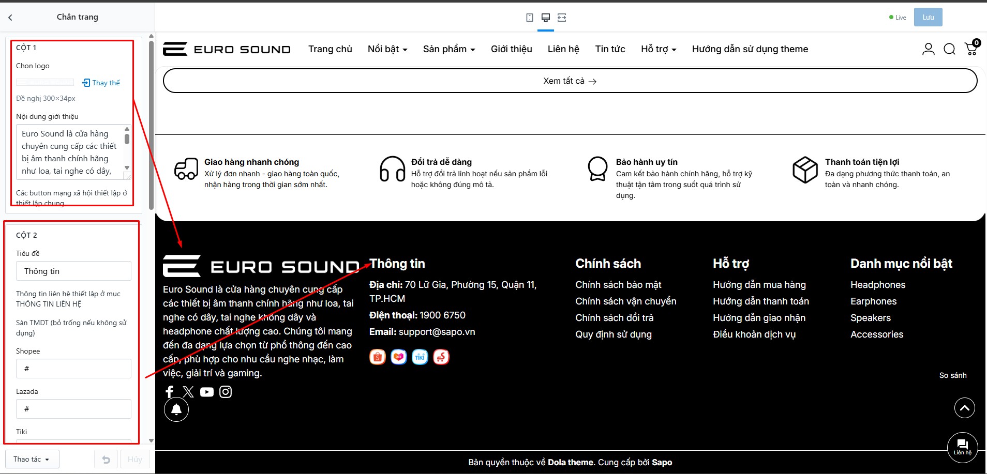Open the Headphones category link
The image size is (987, 474).
click(x=878, y=285)
